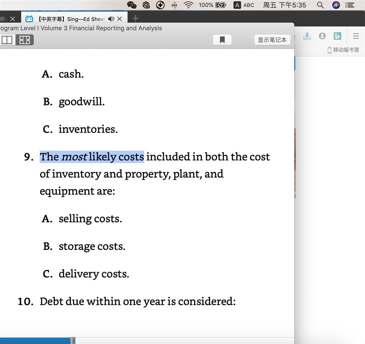This screenshot has width=365, height=344.
Task: Click the reading progress bar handle
Action: tap(73, 341)
